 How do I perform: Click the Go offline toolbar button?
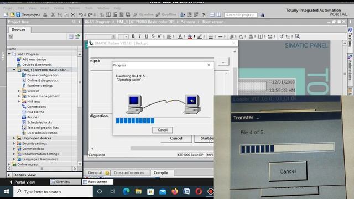pyautogui.click(x=166, y=15)
